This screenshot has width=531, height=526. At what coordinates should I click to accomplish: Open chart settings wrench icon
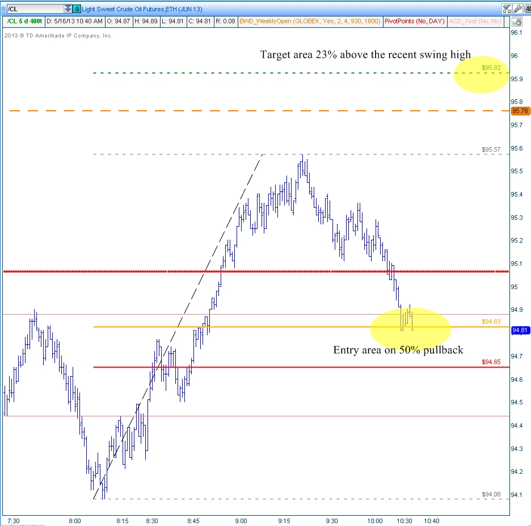517,9
